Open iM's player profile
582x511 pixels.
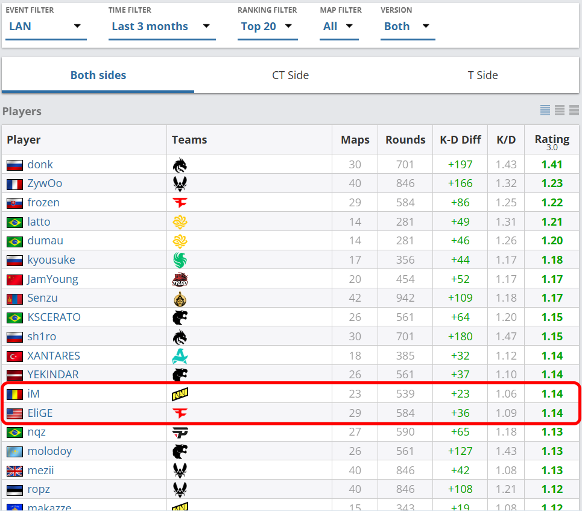pyautogui.click(x=33, y=393)
